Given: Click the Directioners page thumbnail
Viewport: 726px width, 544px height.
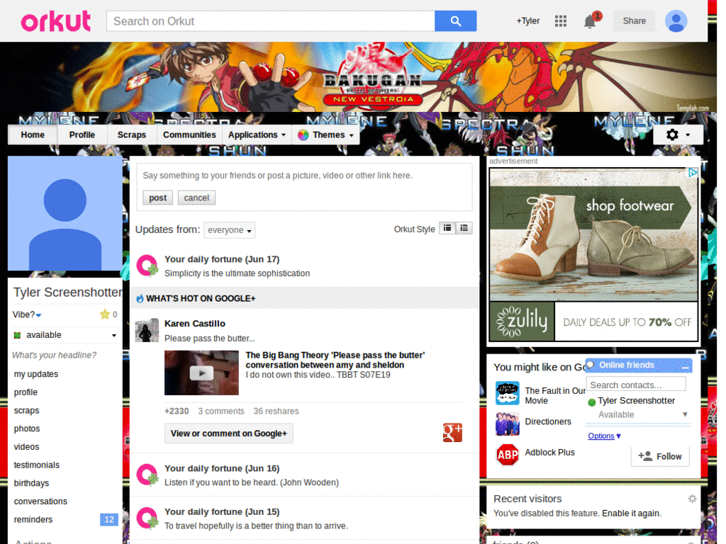Looking at the screenshot, I should pyautogui.click(x=508, y=424).
